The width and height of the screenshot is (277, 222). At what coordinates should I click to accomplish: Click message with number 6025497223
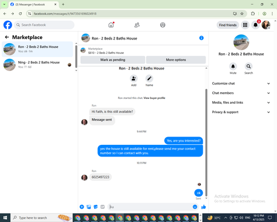(x=100, y=177)
